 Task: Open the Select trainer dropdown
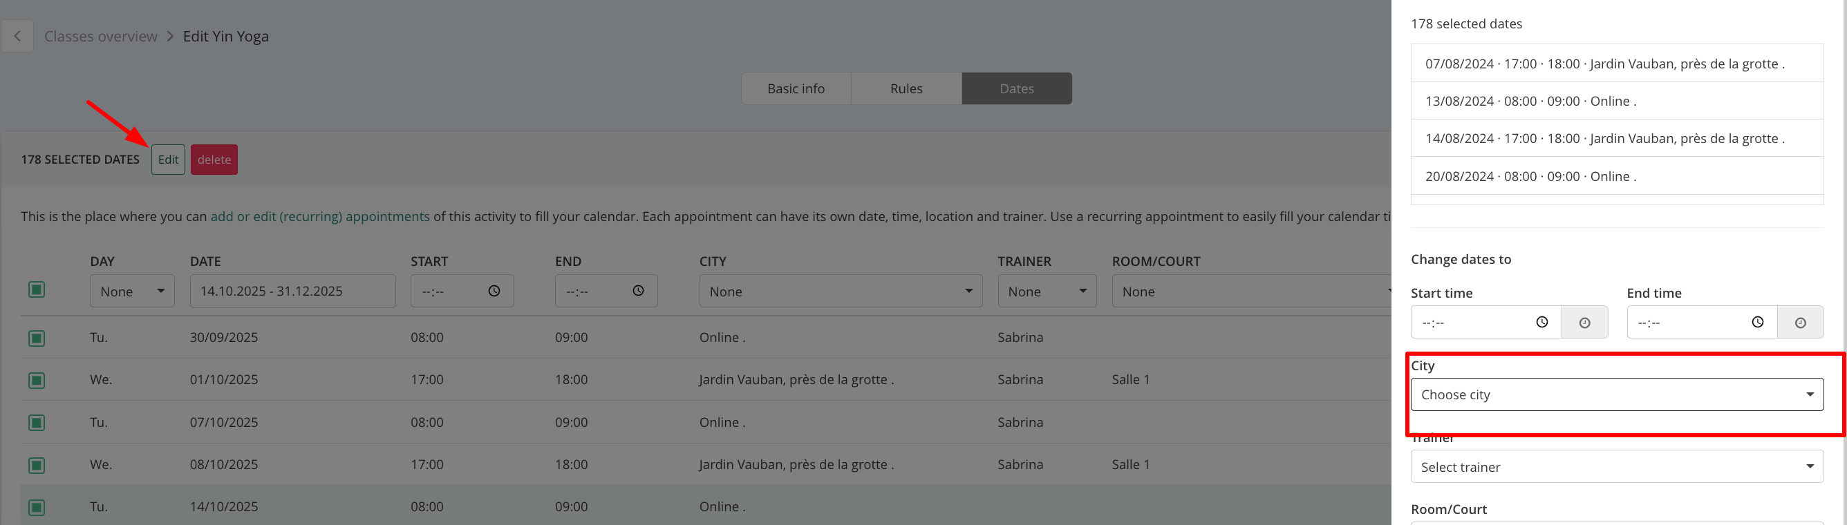pyautogui.click(x=1616, y=467)
